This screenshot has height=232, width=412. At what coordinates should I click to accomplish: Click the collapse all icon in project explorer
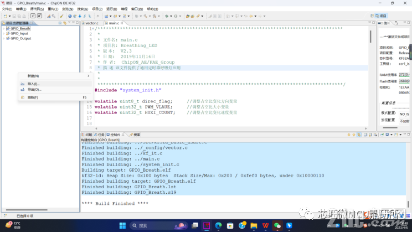pyautogui.click(x=60, y=23)
